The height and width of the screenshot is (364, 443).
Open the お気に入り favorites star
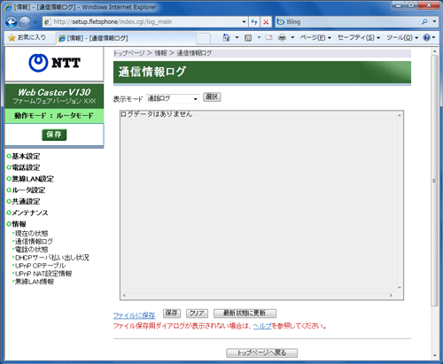(x=27, y=37)
